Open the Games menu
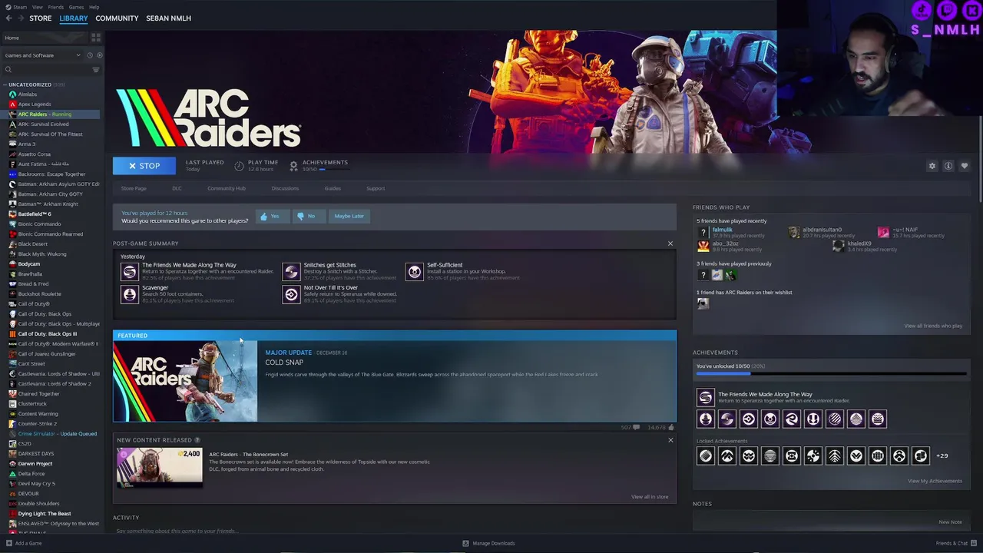983x553 pixels. click(76, 7)
